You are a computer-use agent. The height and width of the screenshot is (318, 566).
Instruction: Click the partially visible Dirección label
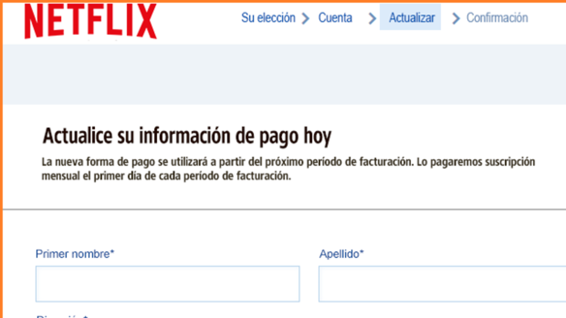(59, 316)
